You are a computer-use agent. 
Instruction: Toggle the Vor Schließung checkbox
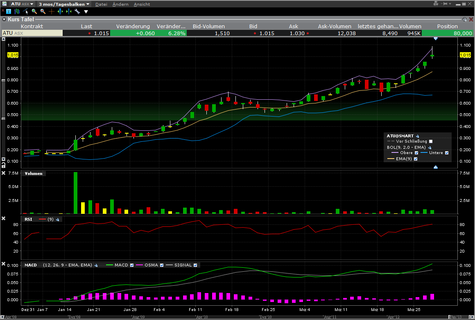(431, 141)
